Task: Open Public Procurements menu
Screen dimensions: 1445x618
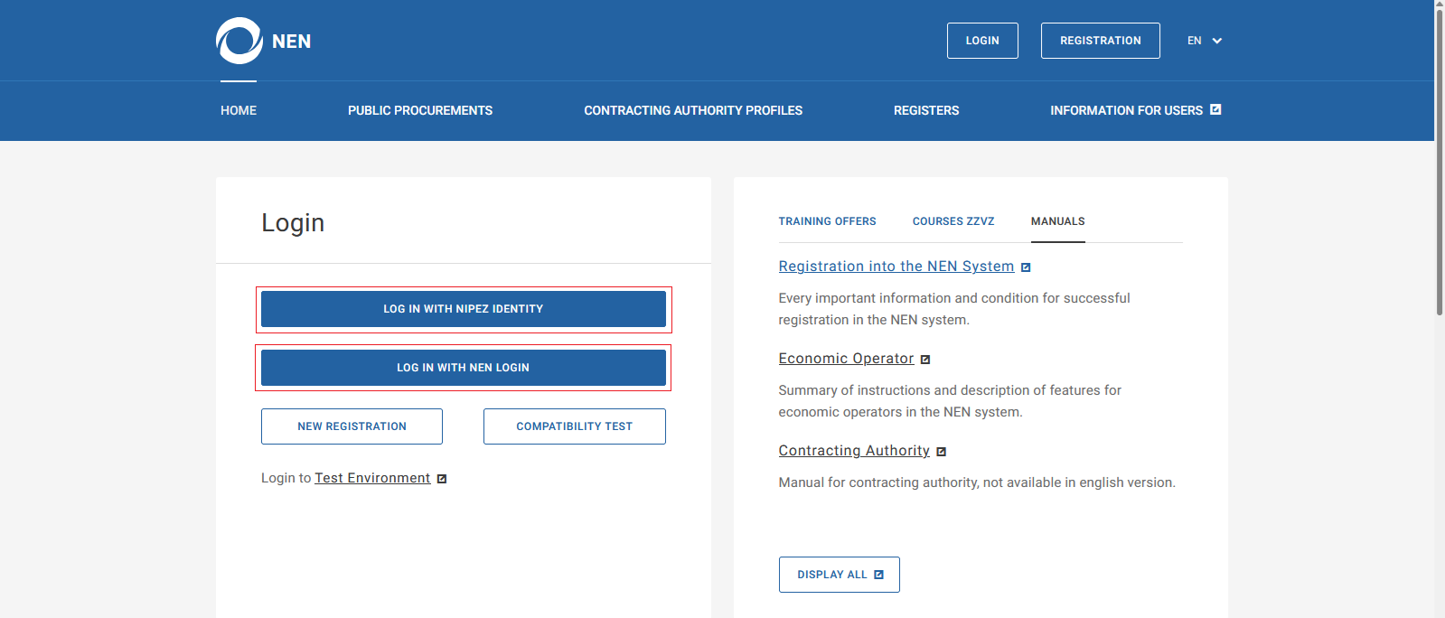Action: tap(420, 110)
